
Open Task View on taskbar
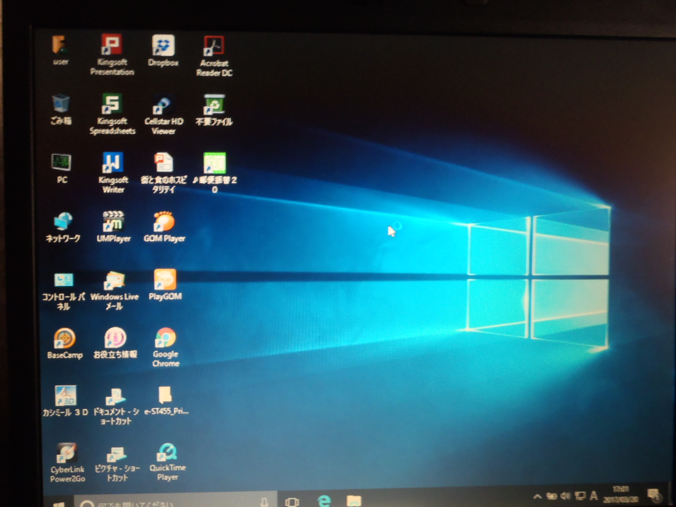[x=292, y=501]
